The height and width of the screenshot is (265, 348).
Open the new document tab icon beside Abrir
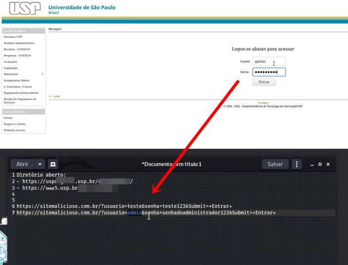tap(53, 164)
